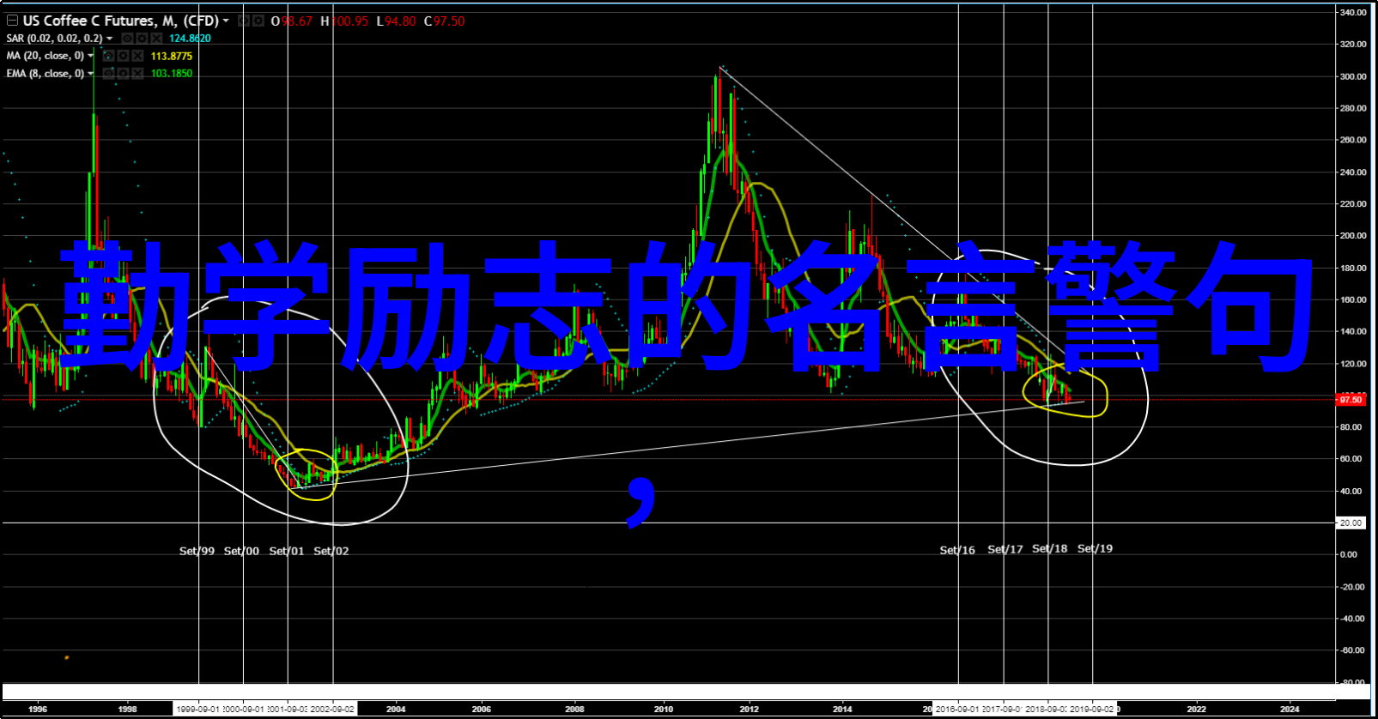This screenshot has width=1378, height=719.
Task: Select the Set/16 text annotation
Action: click(x=957, y=550)
